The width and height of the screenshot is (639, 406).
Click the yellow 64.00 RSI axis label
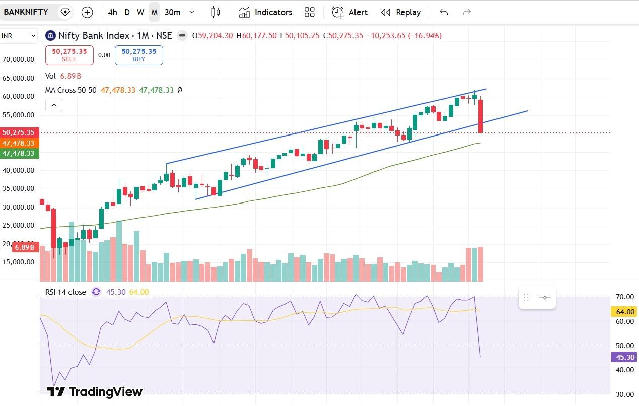pyautogui.click(x=623, y=311)
